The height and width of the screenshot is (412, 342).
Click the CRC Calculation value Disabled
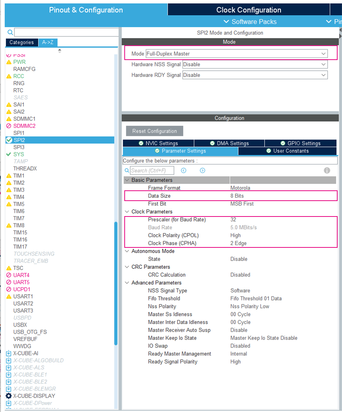pos(240,275)
